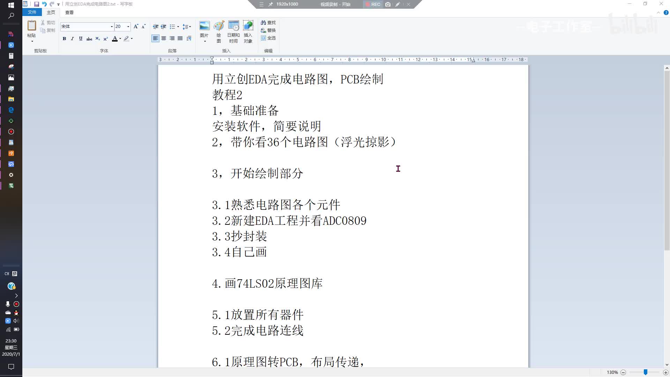
Task: Insert a picture with 图片 icon
Action: click(x=204, y=26)
